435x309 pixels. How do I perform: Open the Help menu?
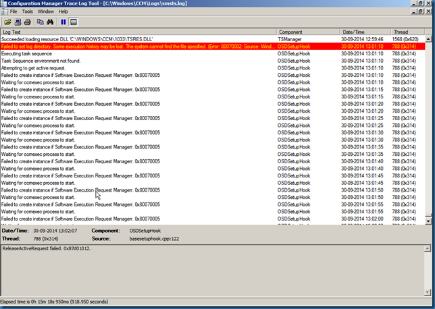click(63, 11)
